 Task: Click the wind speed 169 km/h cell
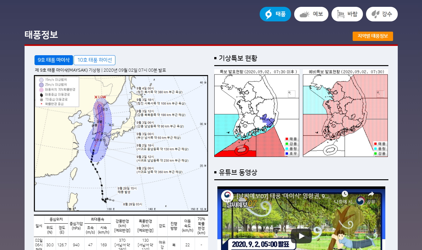[104, 245]
